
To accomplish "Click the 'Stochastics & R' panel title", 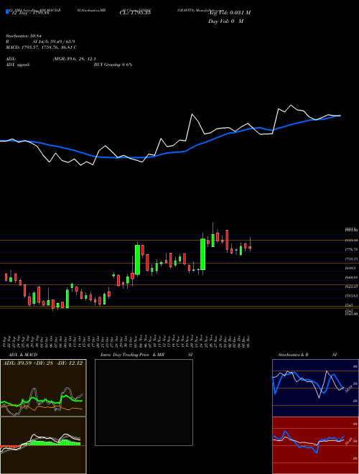I will click(x=293, y=355).
